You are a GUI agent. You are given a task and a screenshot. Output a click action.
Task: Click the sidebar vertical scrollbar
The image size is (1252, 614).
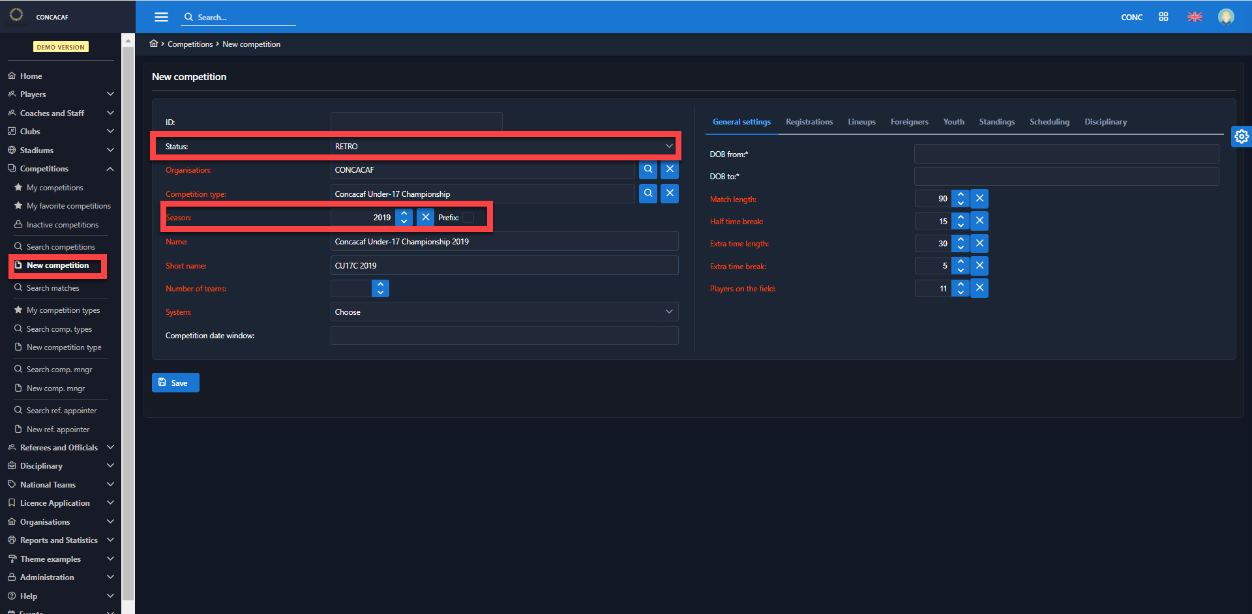pos(128,326)
